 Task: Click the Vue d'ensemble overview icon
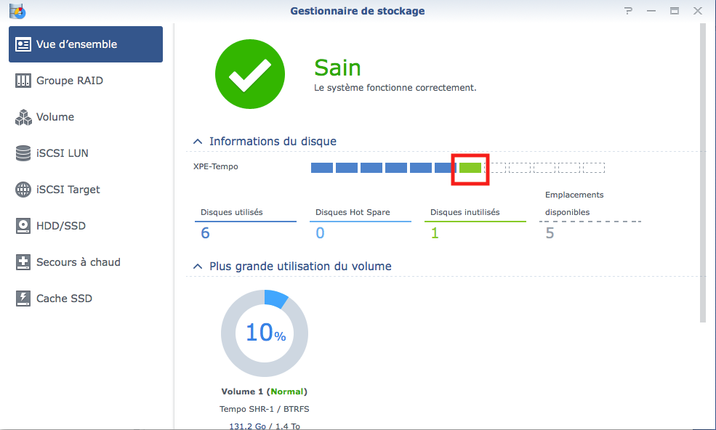coord(23,44)
